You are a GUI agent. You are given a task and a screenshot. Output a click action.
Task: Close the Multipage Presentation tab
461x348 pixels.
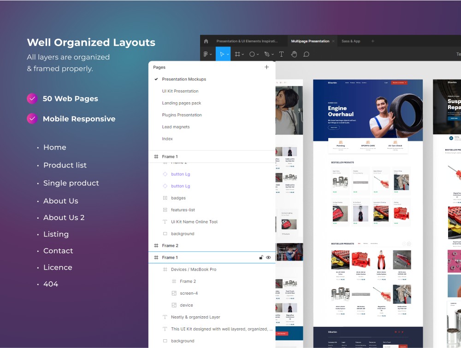point(333,41)
